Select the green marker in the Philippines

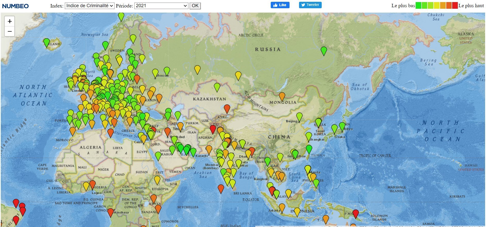(x=316, y=183)
